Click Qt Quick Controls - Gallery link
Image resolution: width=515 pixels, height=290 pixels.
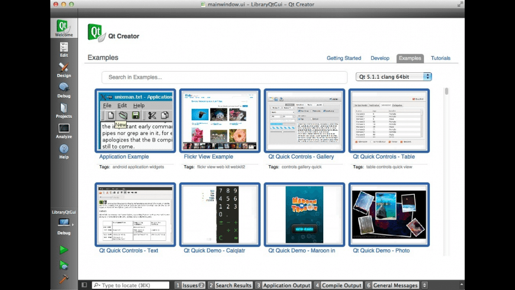[301, 157]
